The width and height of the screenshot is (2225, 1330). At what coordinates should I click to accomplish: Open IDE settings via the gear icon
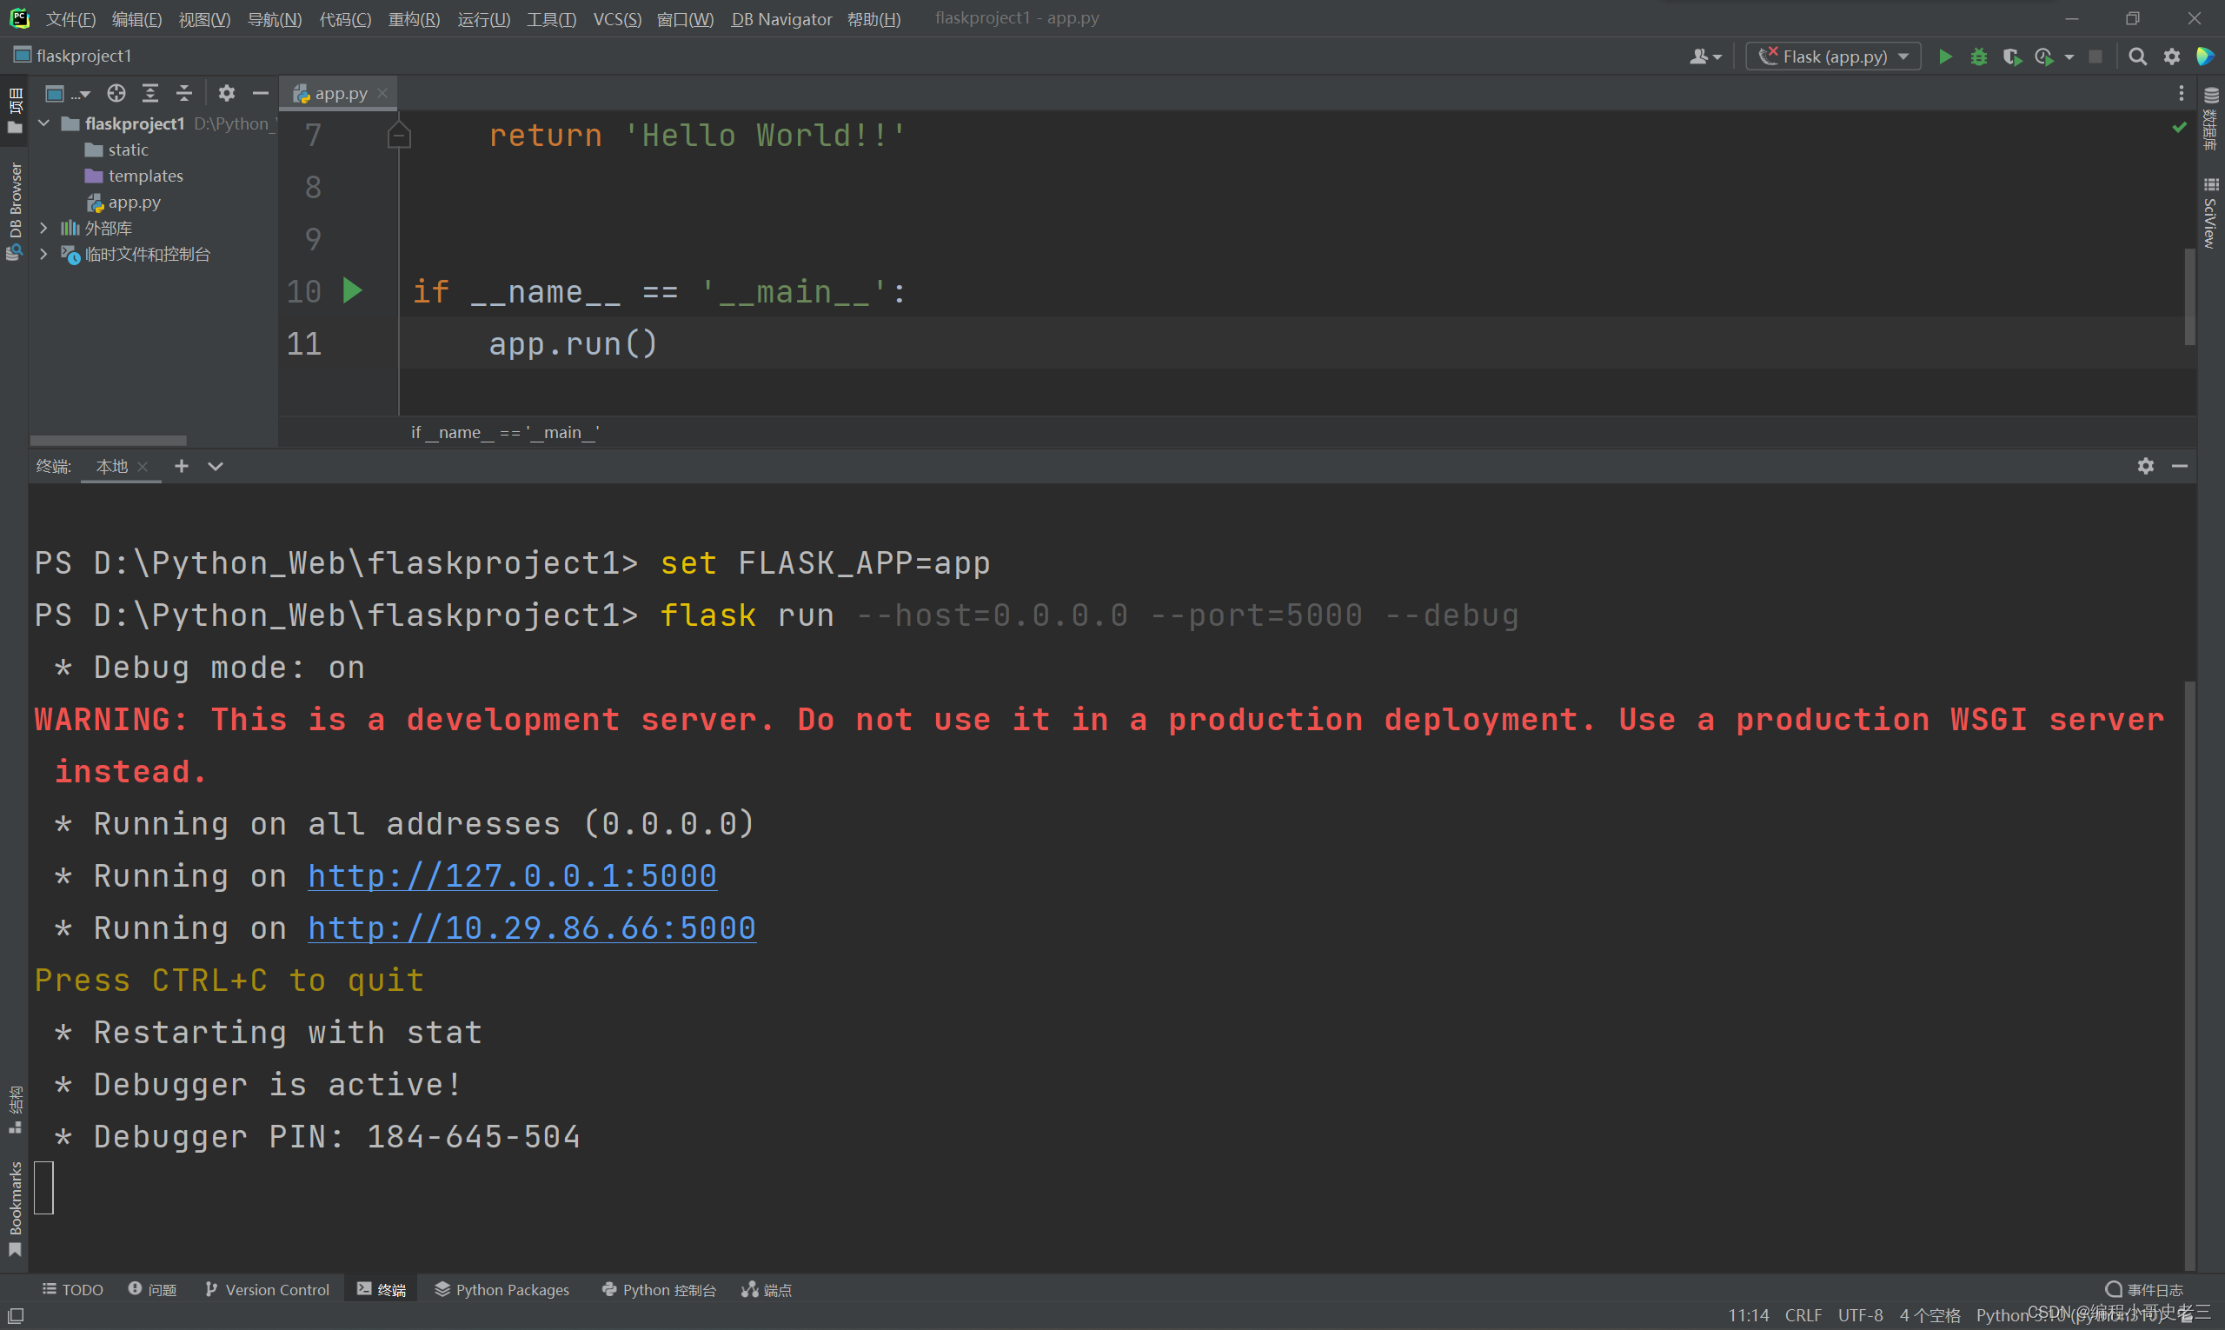click(x=2171, y=56)
